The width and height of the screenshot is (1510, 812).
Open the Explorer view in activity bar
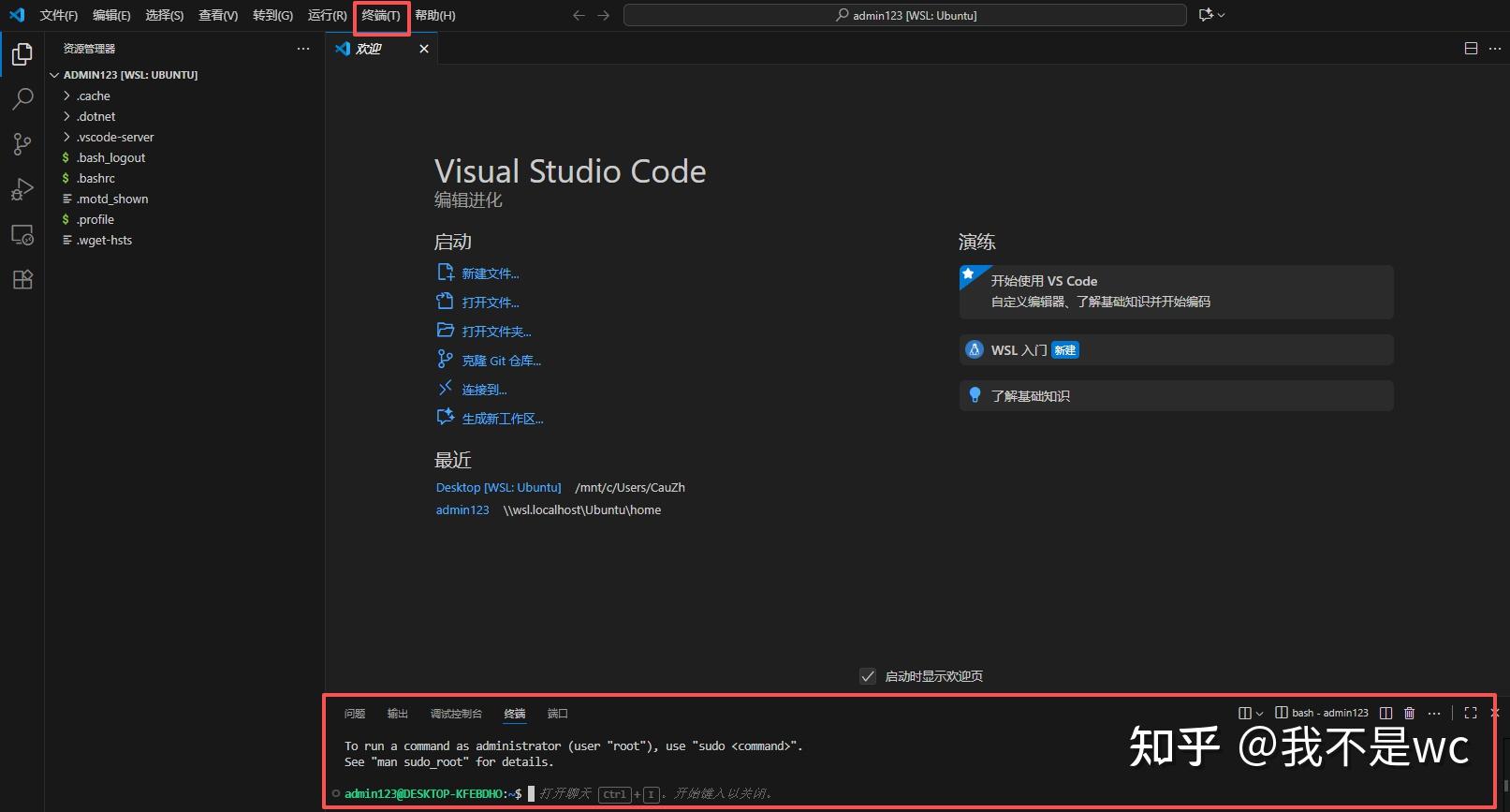tap(22, 54)
